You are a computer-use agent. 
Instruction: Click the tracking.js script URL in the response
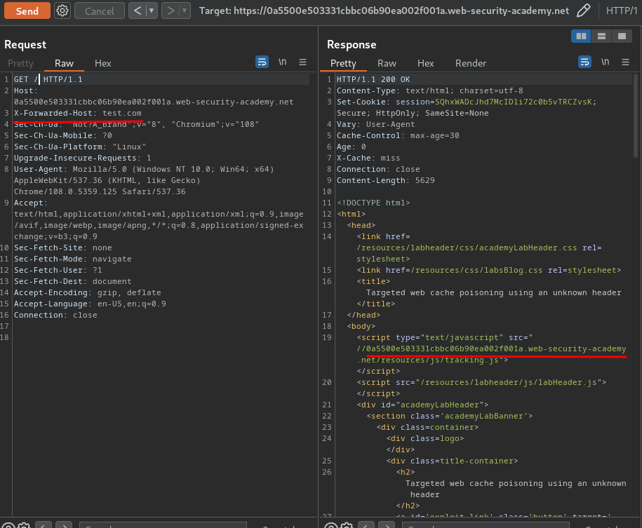point(491,355)
